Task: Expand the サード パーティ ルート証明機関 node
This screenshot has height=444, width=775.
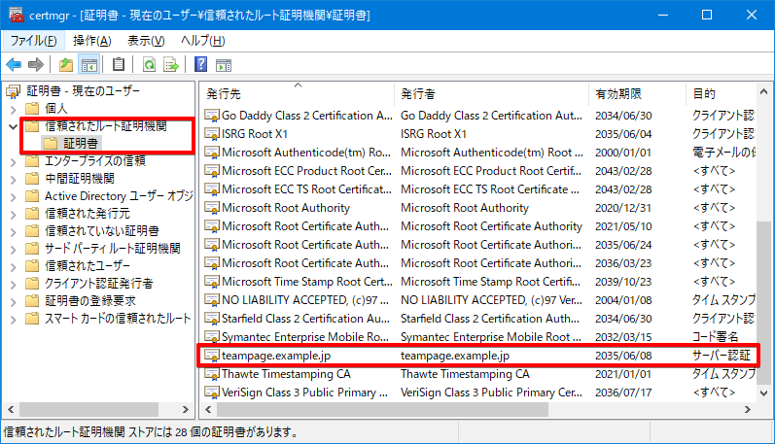Action: (x=14, y=250)
